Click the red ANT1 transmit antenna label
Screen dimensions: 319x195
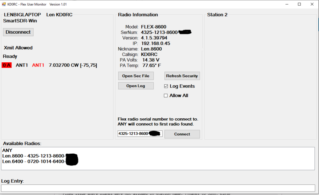(x=38, y=65)
